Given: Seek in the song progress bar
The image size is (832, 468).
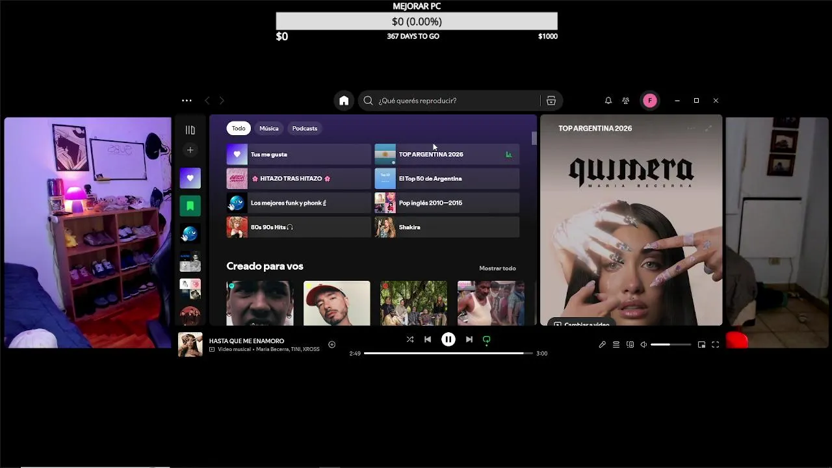Looking at the screenshot, I should click(x=448, y=354).
